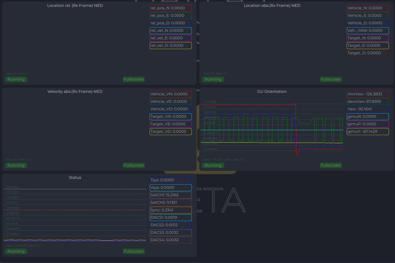Click the Sync legend entry

point(171,210)
